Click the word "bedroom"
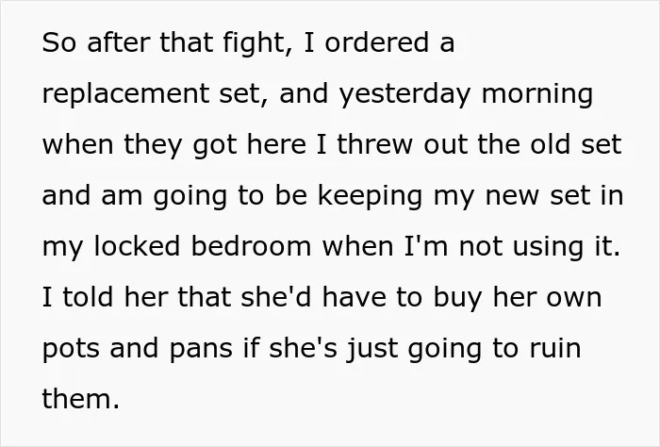Image resolution: width=660 pixels, height=447 pixels. point(252,246)
